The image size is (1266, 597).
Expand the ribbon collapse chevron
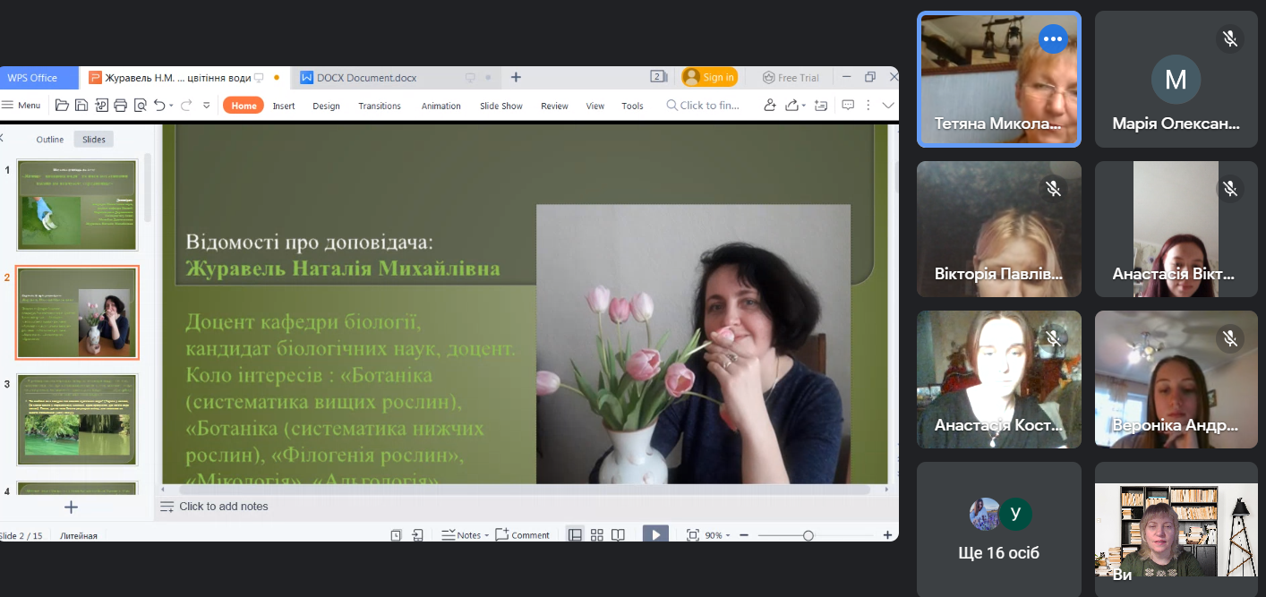pos(888,106)
